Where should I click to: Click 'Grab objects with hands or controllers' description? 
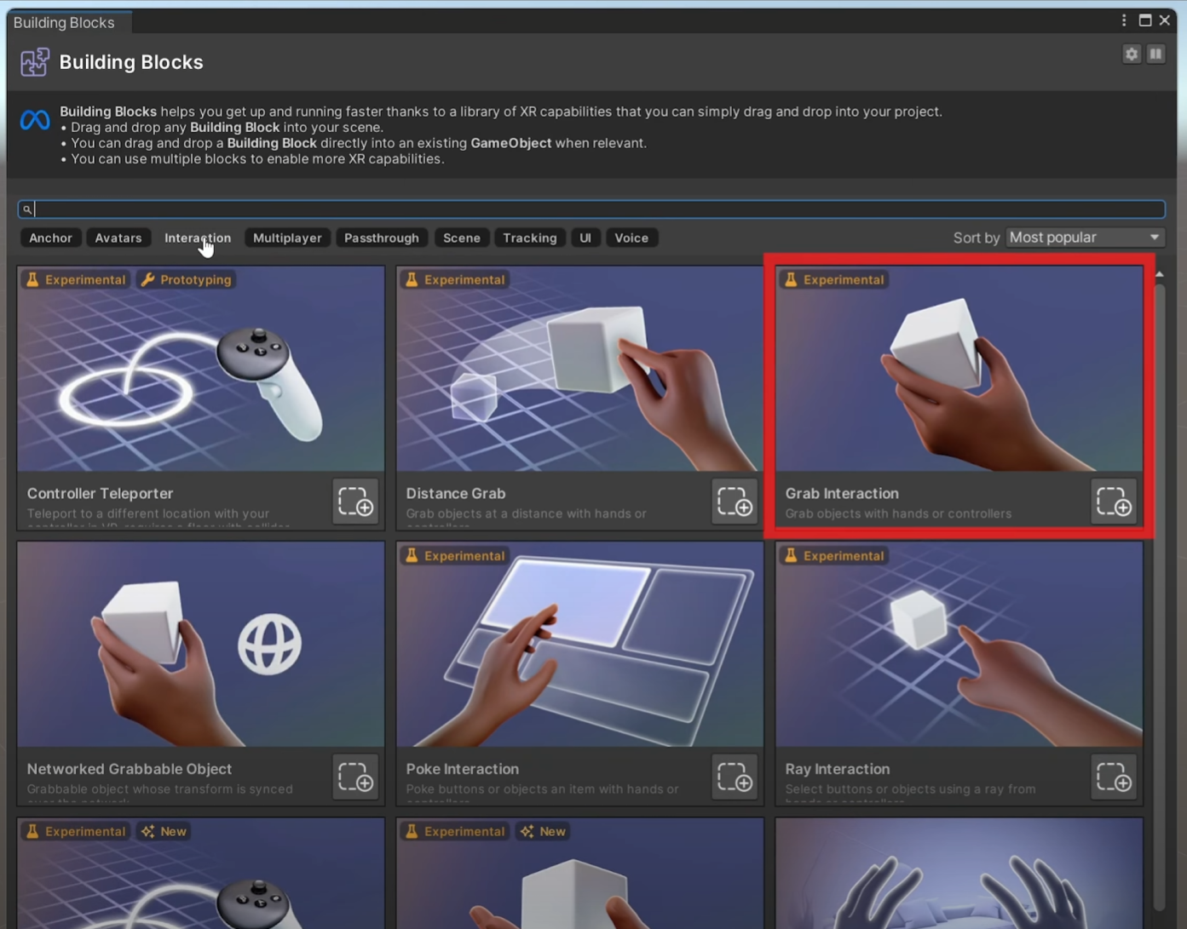click(898, 513)
